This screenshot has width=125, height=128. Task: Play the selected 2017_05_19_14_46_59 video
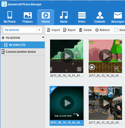[x=67, y=103]
